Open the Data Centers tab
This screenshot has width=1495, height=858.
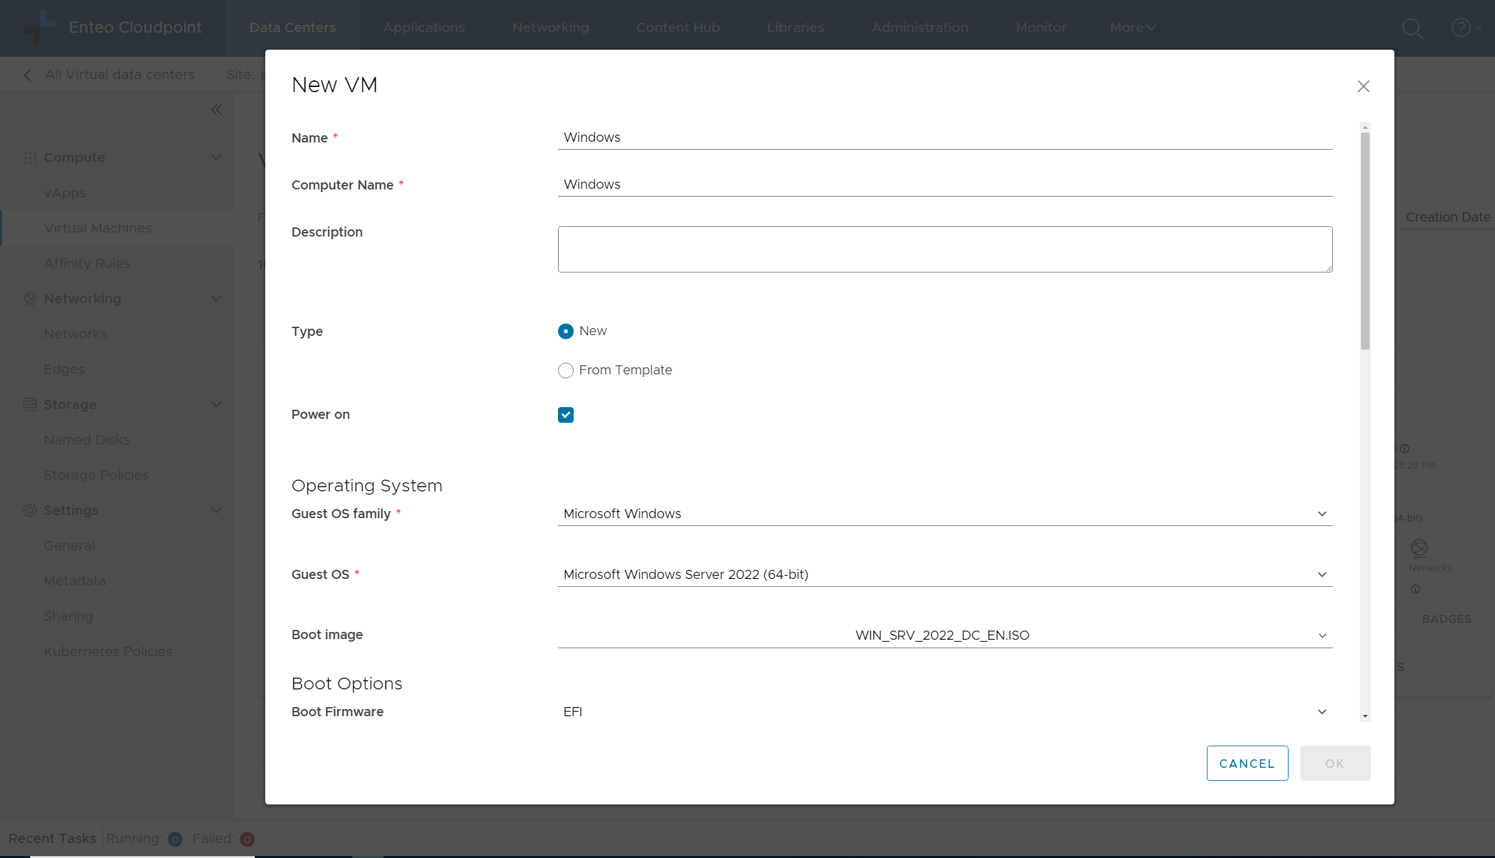292,27
